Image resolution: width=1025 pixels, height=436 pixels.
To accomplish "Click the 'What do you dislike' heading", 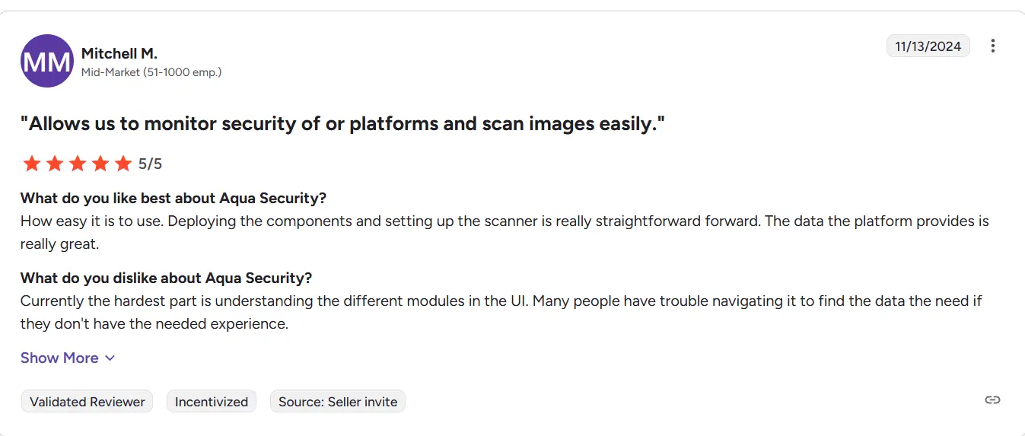I will click(167, 278).
